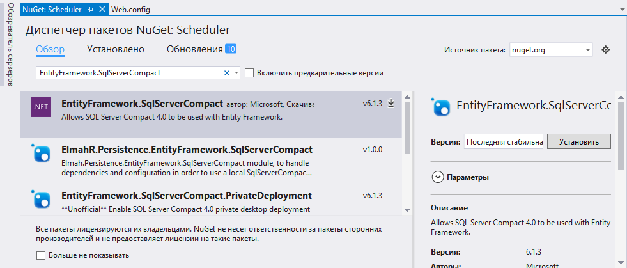Open the Обновления updates tab
627x268 pixels.
(194, 49)
